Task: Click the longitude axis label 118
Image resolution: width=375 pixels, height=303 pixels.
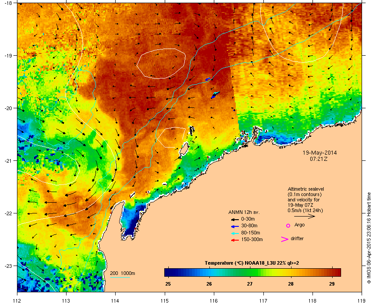Action: (312, 301)
